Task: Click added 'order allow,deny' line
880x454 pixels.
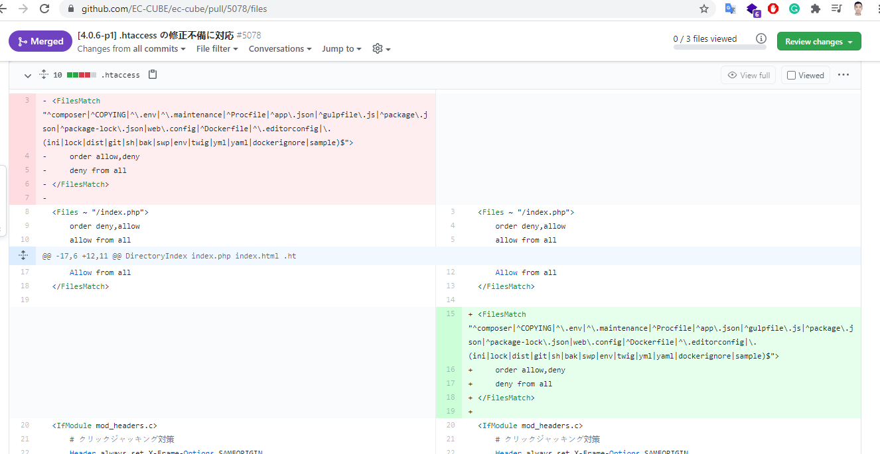Action: pyautogui.click(x=530, y=370)
